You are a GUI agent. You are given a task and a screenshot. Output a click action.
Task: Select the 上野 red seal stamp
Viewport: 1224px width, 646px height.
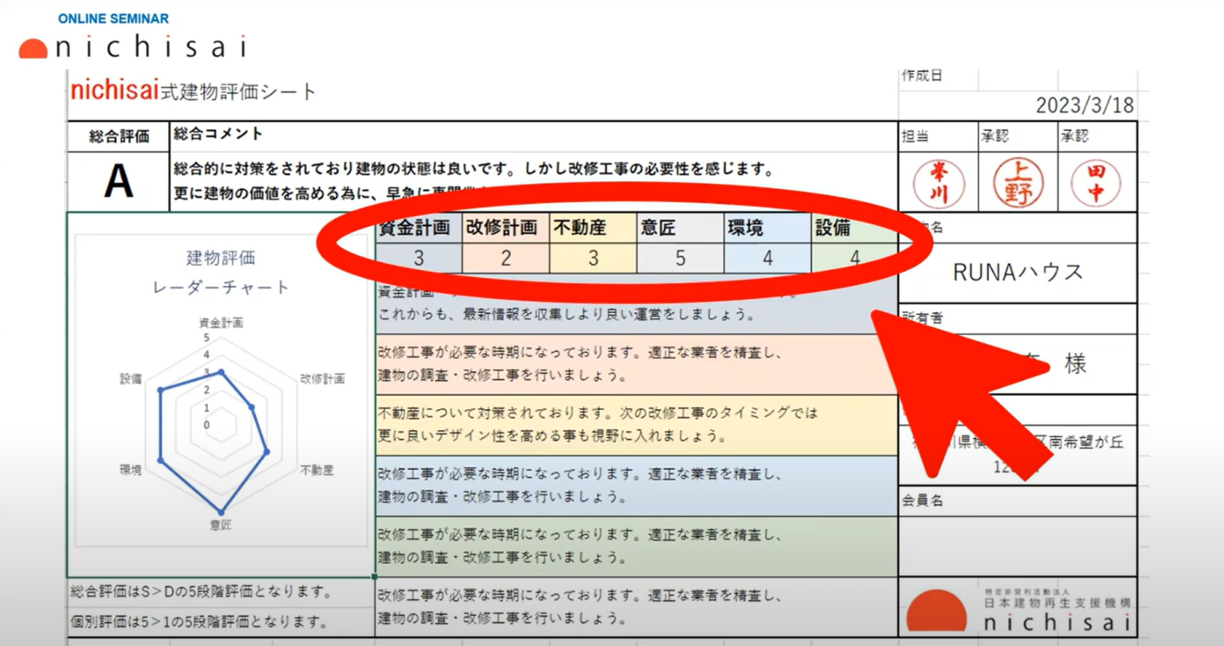coord(1018,182)
